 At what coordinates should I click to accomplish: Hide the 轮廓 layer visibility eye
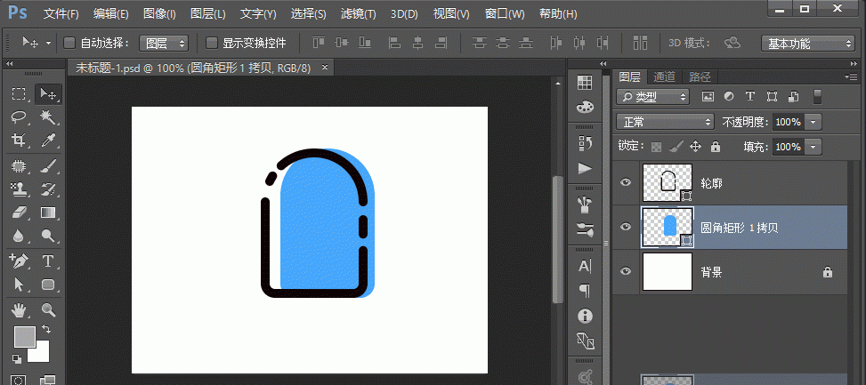(x=626, y=182)
